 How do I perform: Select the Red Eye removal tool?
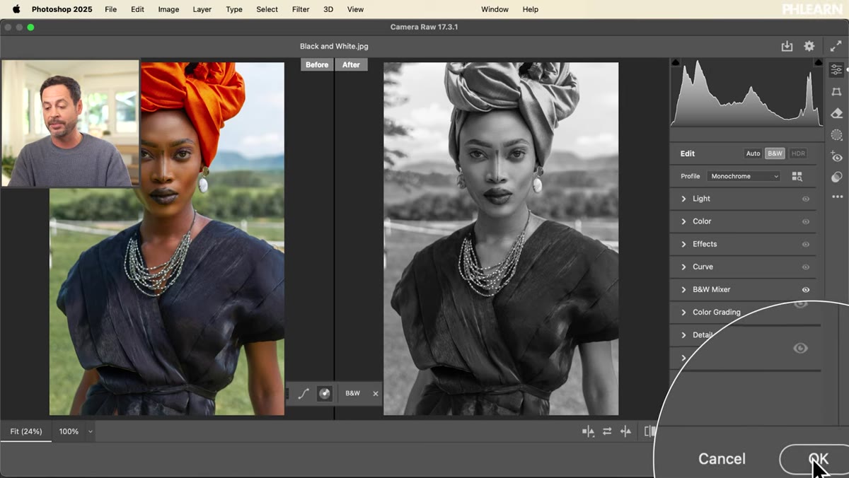point(837,156)
